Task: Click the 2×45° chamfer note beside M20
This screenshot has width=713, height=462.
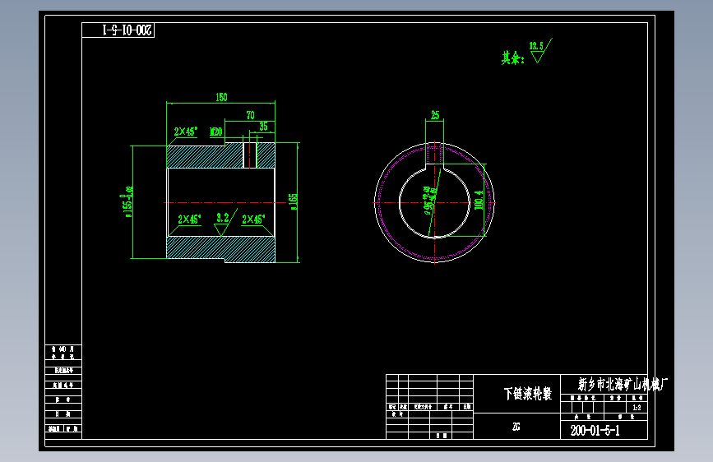Action: click(186, 132)
